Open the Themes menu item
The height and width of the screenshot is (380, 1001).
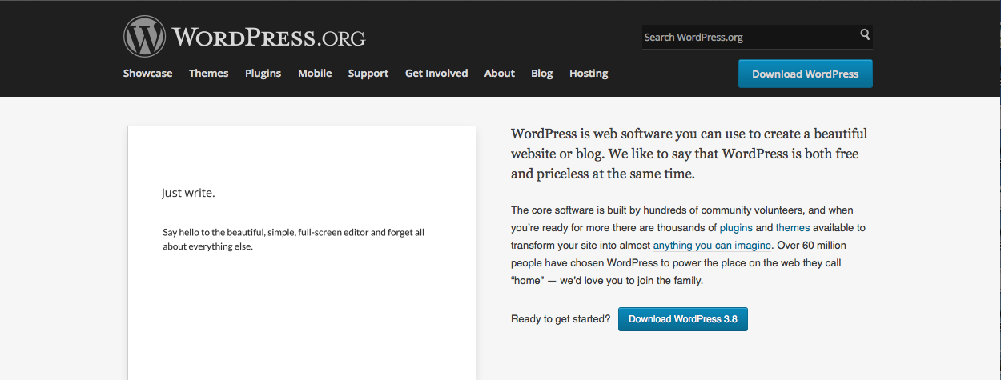(209, 73)
